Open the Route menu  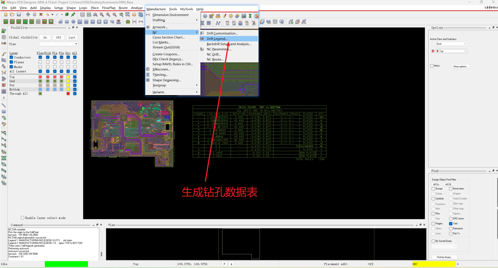pos(123,8)
